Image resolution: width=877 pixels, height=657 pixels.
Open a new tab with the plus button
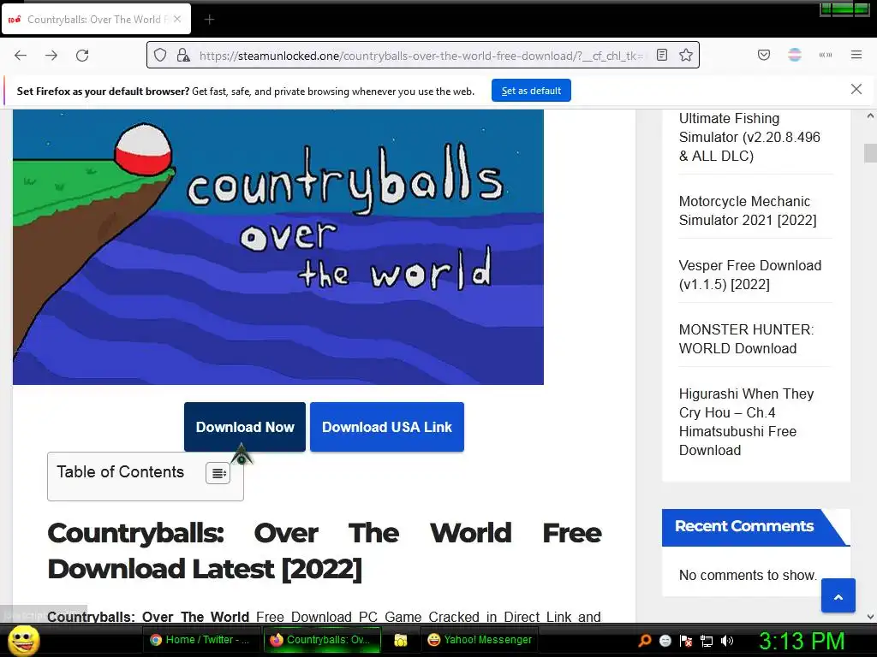(209, 20)
